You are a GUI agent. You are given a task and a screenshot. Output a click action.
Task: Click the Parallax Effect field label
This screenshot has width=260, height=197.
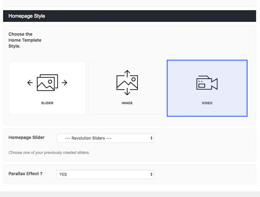[x=25, y=174]
